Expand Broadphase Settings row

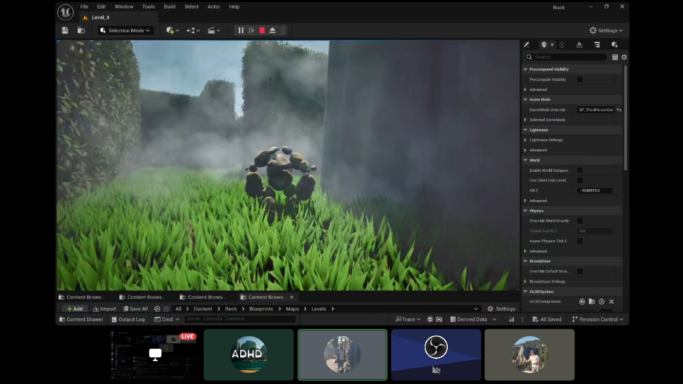[525, 281]
